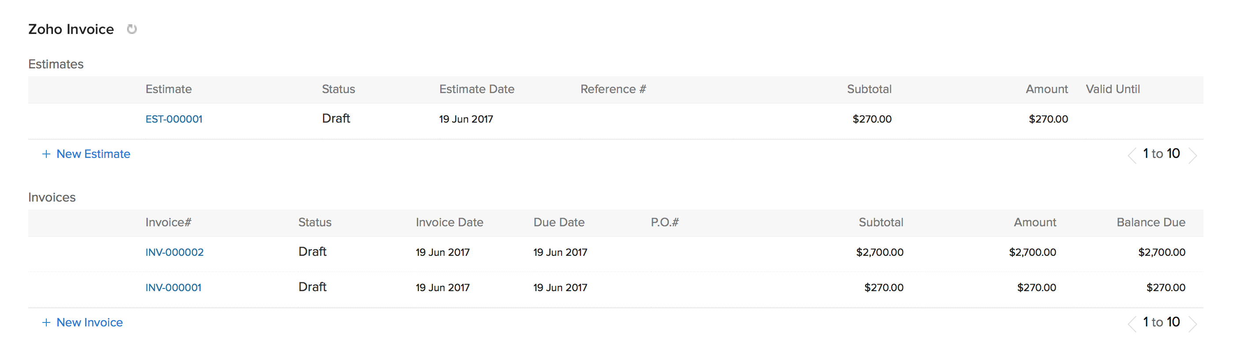1237x352 pixels.
Task: Click the Estimate Date column header
Action: pyautogui.click(x=476, y=89)
